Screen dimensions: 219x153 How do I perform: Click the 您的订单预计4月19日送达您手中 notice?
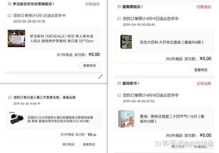click(151, 19)
